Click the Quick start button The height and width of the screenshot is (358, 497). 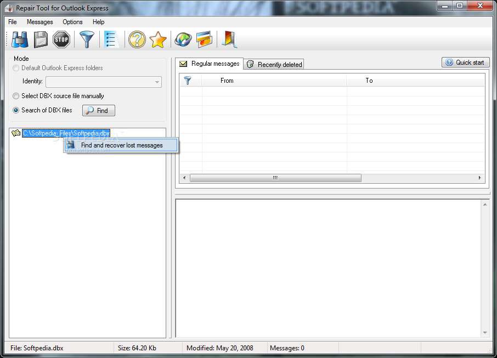[x=465, y=62]
